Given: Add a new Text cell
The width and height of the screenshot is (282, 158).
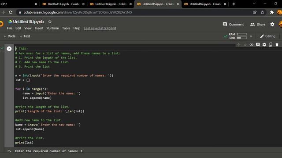Looking at the screenshot, I should coord(25,36).
